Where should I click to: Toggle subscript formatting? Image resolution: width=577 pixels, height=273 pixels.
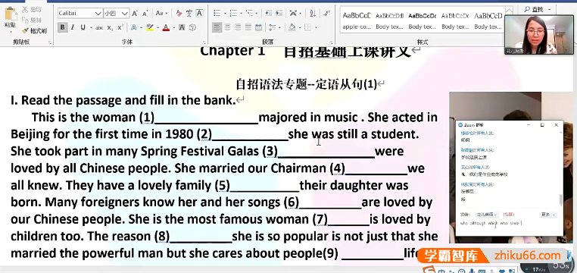point(110,27)
